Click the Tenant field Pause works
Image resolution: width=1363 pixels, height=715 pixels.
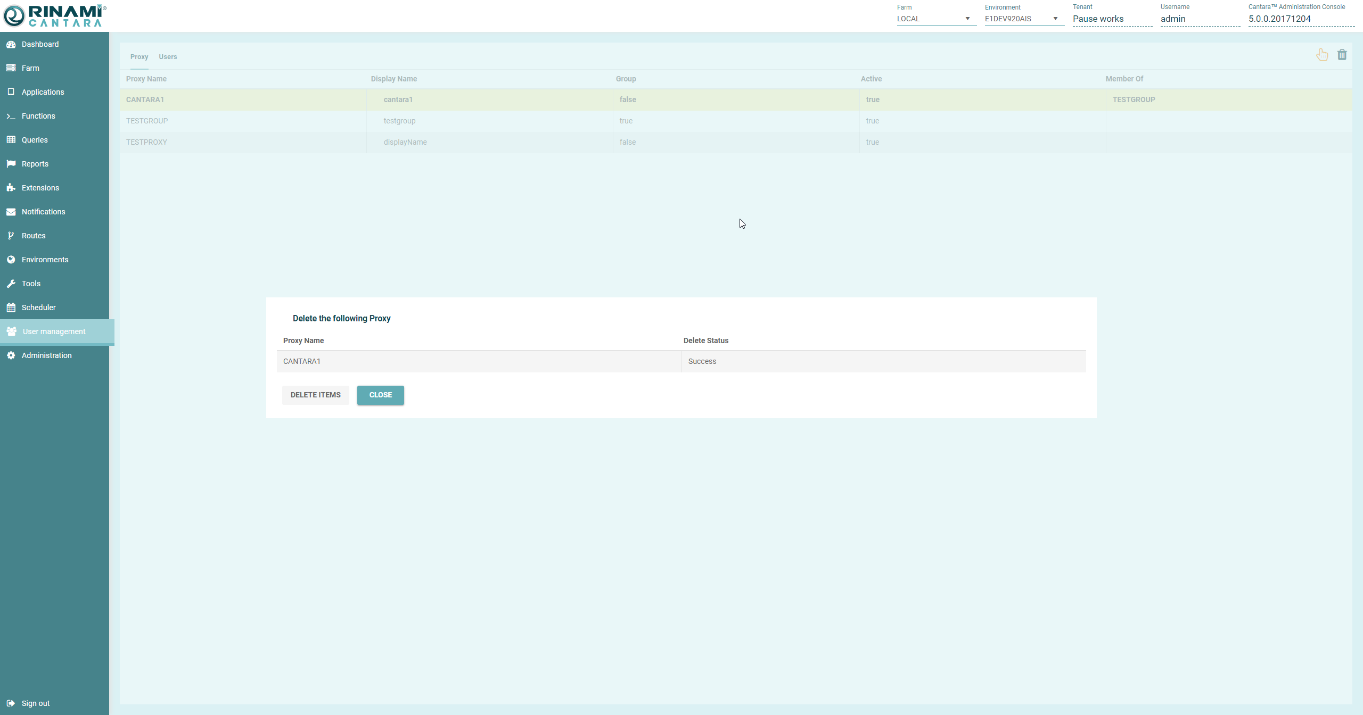[1111, 19]
